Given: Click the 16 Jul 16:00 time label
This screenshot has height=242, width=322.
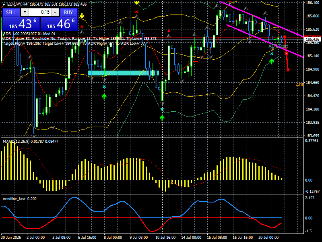Looking at the screenshot, I should point(243,237).
